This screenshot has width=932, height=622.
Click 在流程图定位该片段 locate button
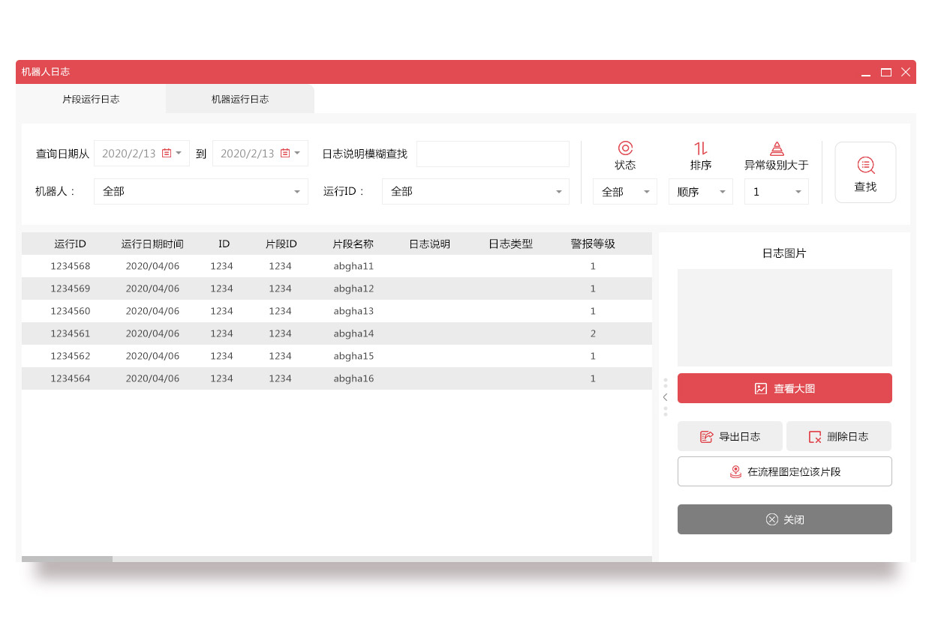tap(784, 471)
